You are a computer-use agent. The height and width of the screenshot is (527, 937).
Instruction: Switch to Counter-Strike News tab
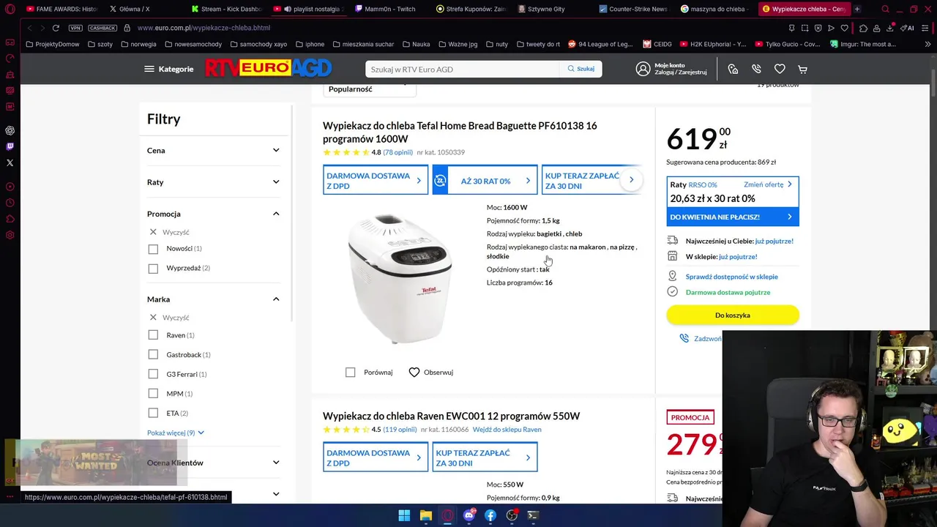[x=633, y=9]
